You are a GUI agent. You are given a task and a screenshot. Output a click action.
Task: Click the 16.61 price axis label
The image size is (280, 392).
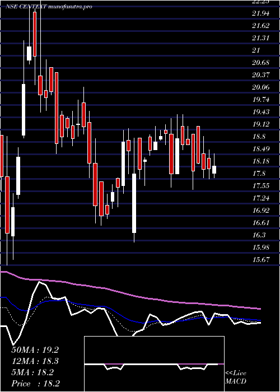pyautogui.click(x=261, y=222)
